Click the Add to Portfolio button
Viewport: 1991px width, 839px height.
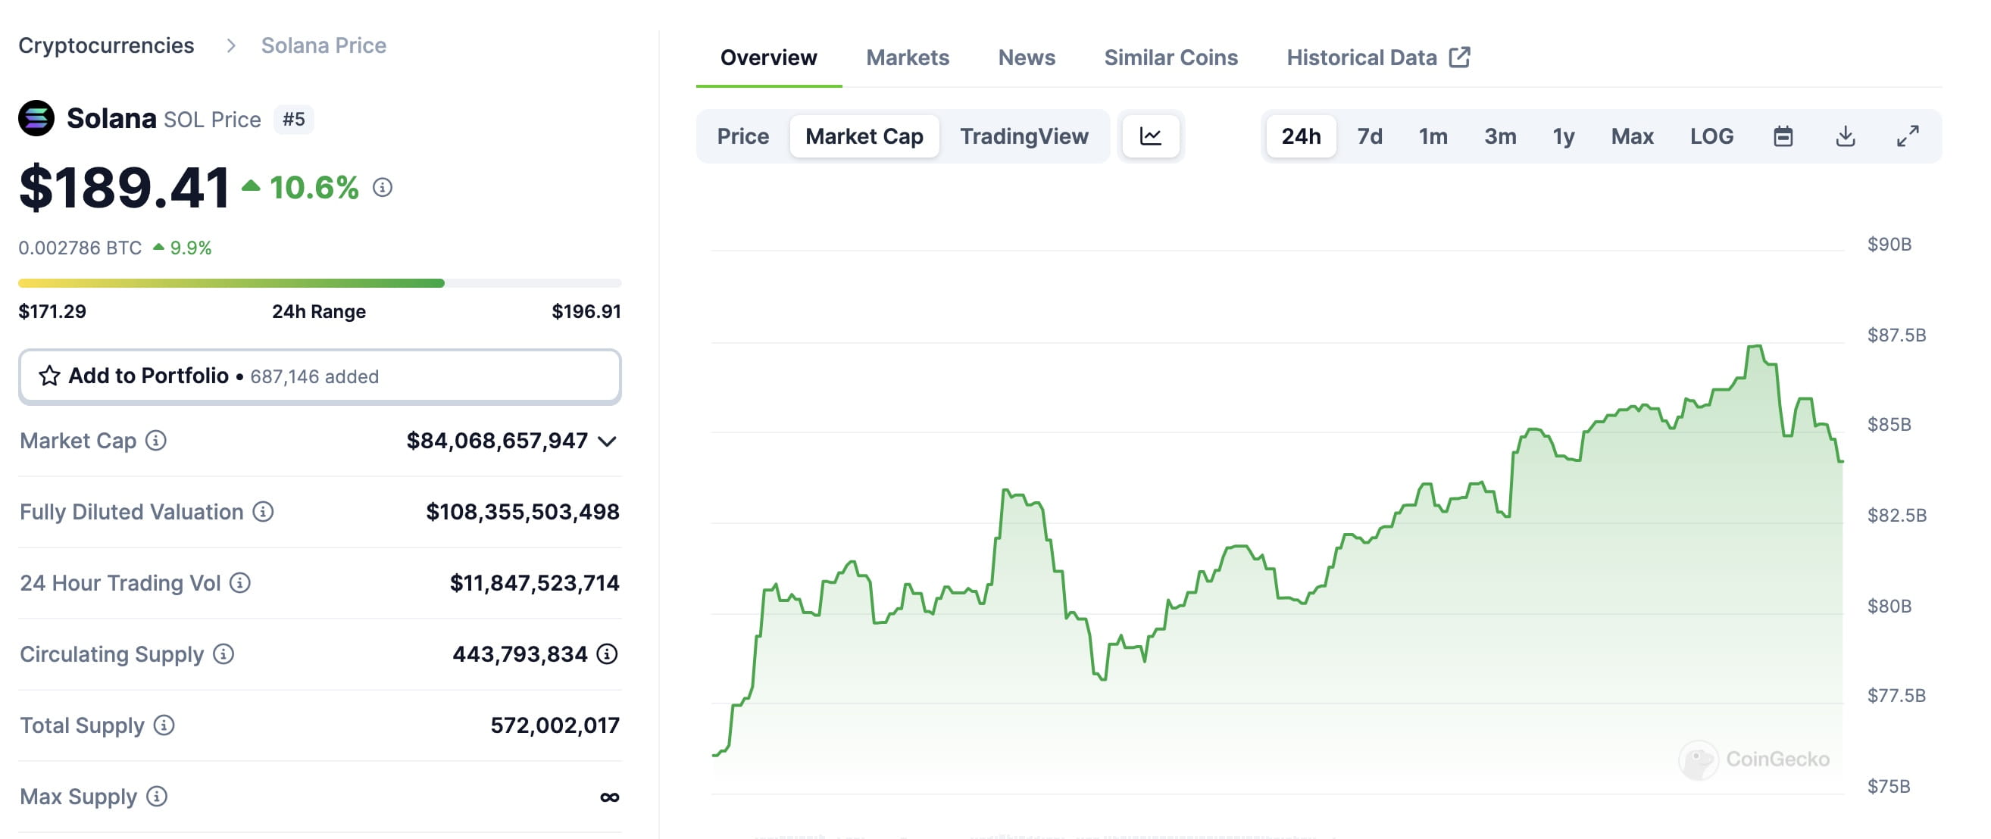point(320,376)
